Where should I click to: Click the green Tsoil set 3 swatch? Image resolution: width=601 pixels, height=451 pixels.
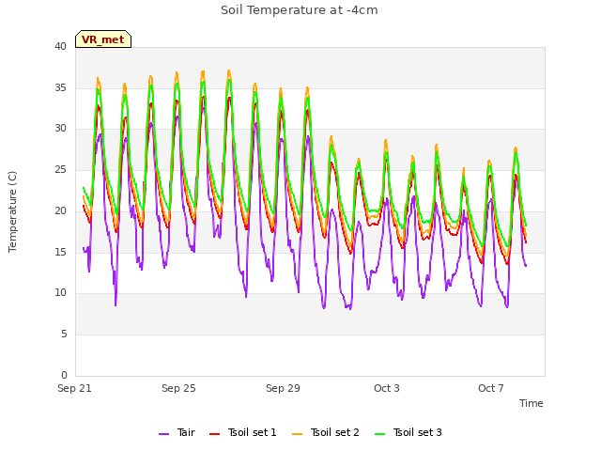[x=380, y=434]
